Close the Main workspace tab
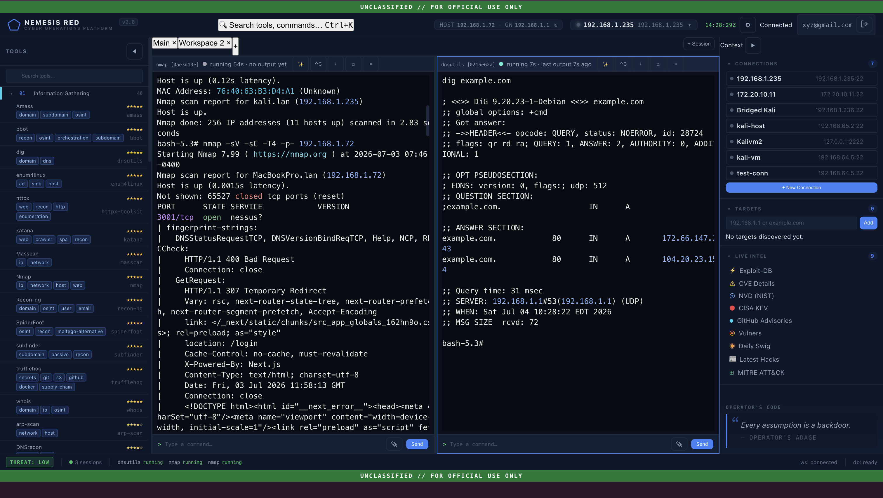Image resolution: width=883 pixels, height=498 pixels. point(174,43)
